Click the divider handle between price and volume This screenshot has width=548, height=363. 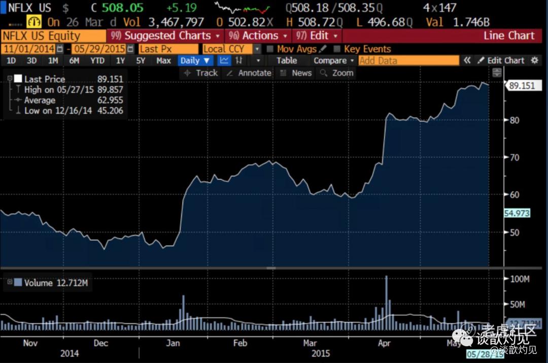coord(271,268)
